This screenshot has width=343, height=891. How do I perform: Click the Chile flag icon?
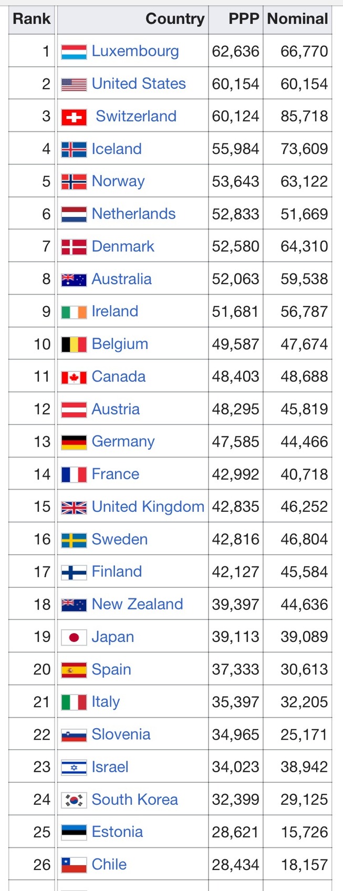pos(74,865)
